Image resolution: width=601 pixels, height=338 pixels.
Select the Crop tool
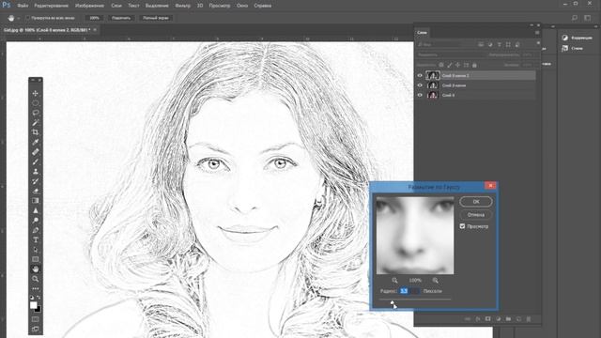(36, 132)
